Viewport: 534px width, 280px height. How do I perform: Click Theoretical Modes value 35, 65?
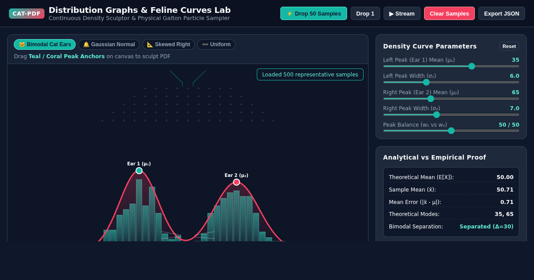[x=504, y=214]
